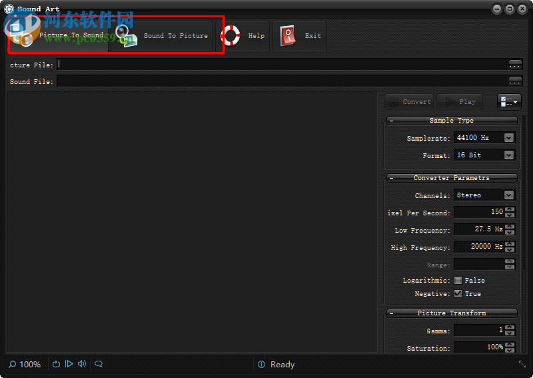Open the Format 16 Bit dropdown
Screen dimensions: 533x378
pyautogui.click(x=508, y=155)
